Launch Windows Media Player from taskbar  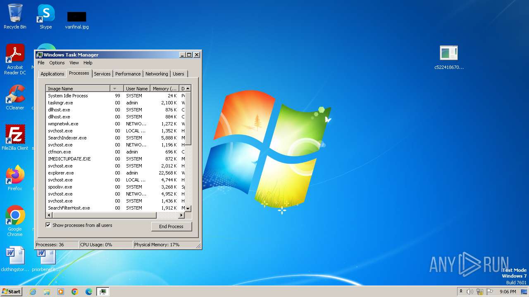(x=61, y=292)
